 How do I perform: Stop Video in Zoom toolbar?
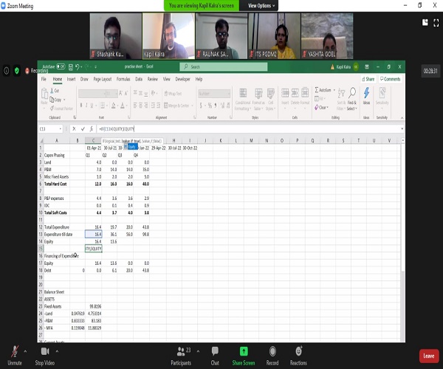pyautogui.click(x=45, y=355)
